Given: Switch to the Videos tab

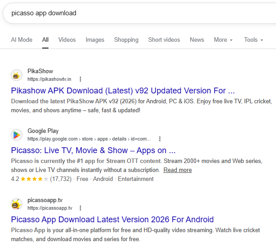Looking at the screenshot, I should coord(67,40).
